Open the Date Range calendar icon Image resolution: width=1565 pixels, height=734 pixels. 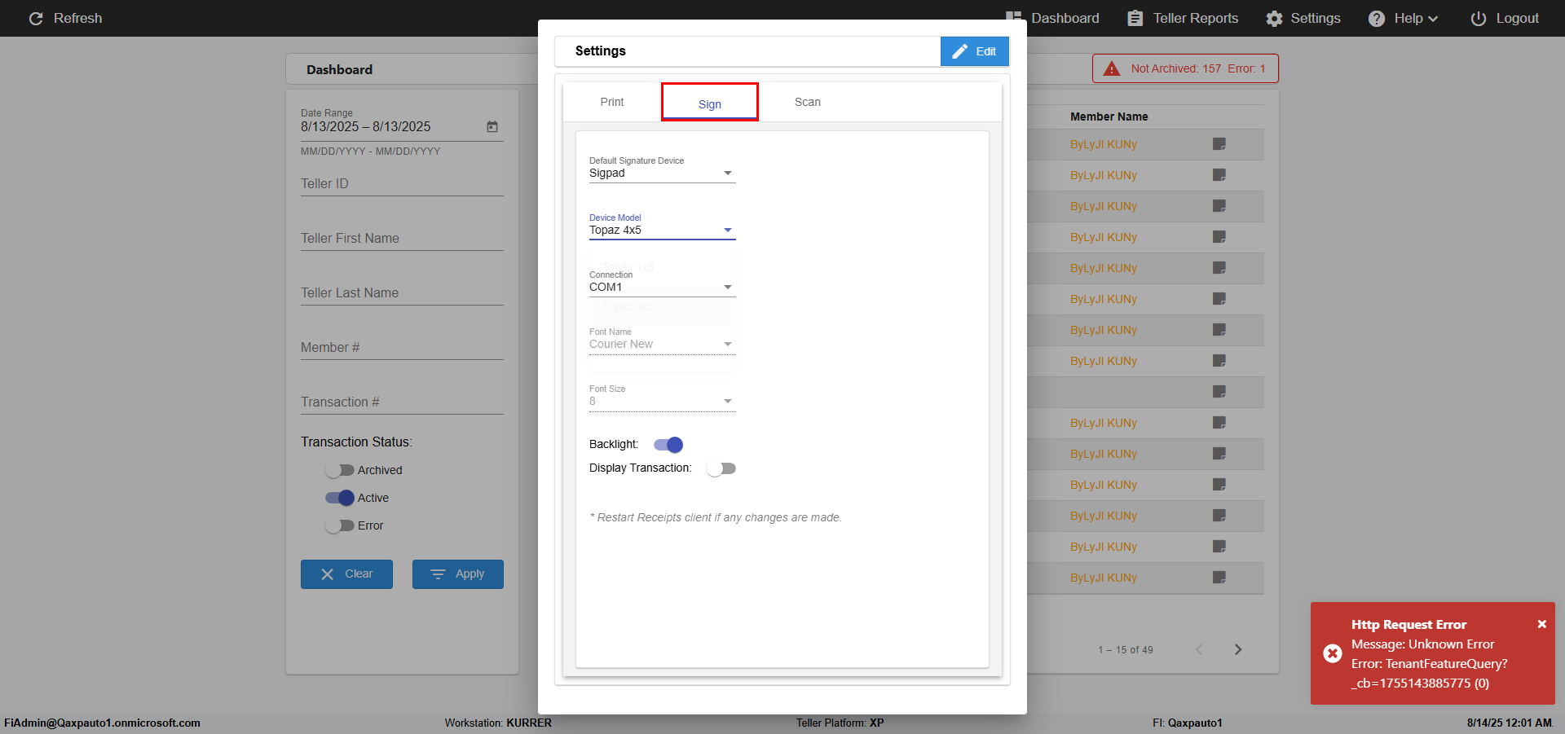492,126
